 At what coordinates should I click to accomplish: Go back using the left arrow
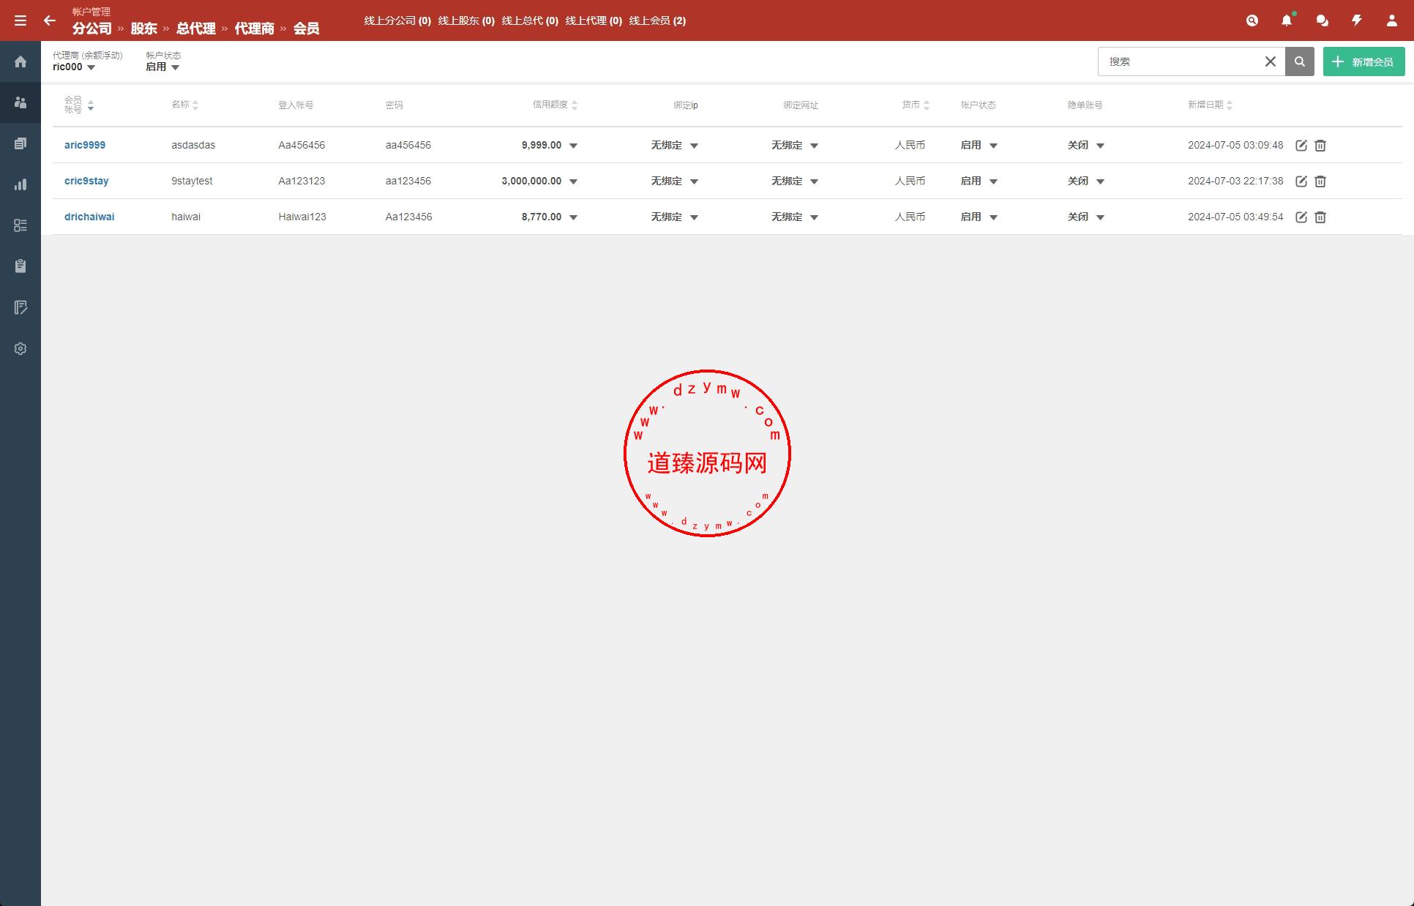(x=50, y=20)
